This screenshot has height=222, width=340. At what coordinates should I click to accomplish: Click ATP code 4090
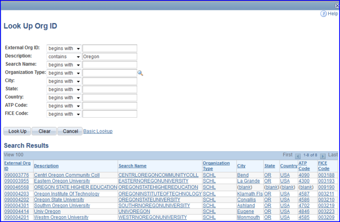[x=304, y=175]
